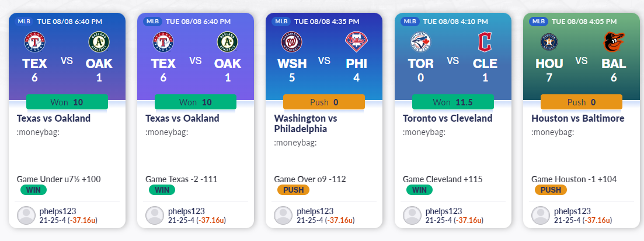Open the "Toronto vs Cleveland" title link
This screenshot has height=241, width=644.
447,118
